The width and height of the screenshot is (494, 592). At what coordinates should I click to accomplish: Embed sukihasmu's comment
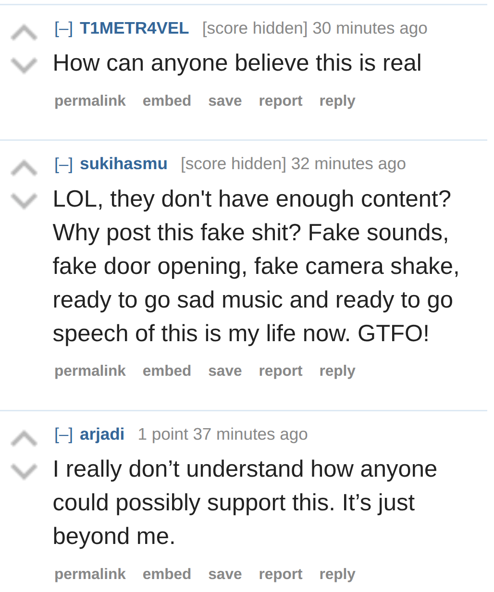[x=167, y=371]
